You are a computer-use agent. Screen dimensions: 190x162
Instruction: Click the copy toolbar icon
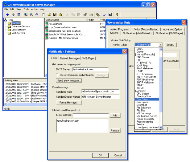pyautogui.click(x=73, y=15)
